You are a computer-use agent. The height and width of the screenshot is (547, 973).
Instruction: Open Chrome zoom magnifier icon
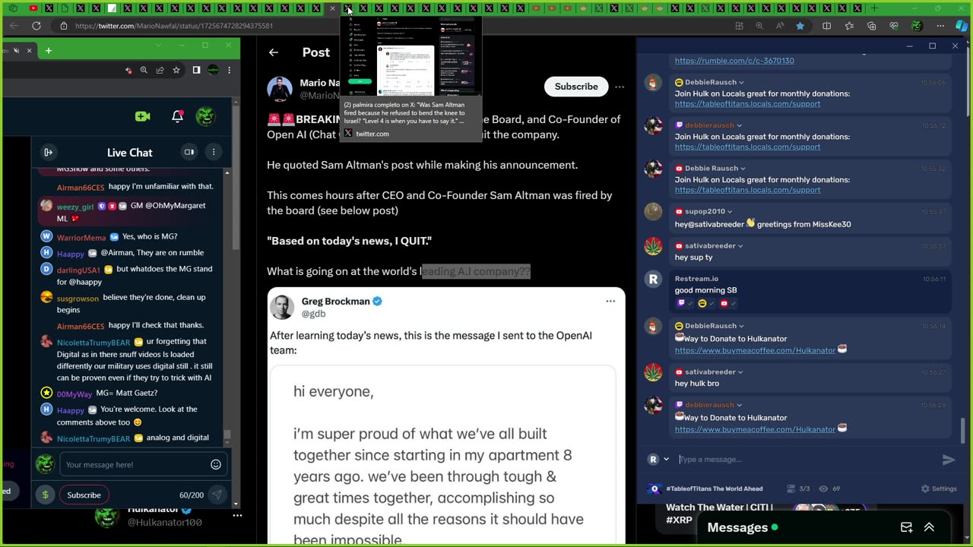pos(144,70)
